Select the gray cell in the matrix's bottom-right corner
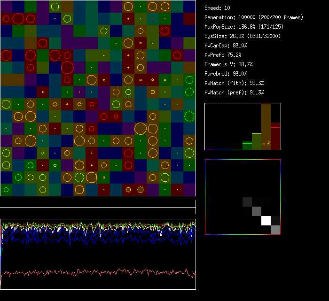The image size is (329, 301). tap(275, 230)
